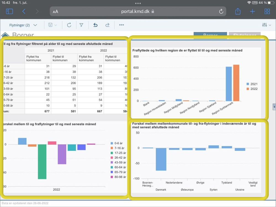Tap the Safari share icon
This screenshot has width=276, height=207.
(238, 11)
